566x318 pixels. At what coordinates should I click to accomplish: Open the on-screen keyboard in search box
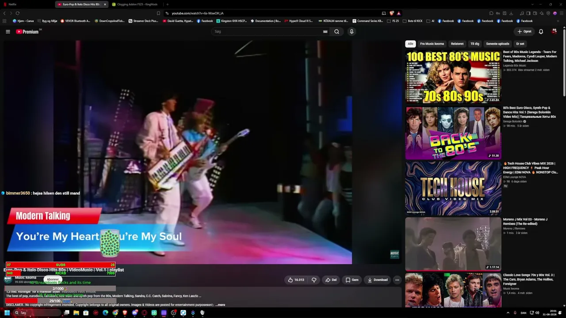[x=325, y=31]
